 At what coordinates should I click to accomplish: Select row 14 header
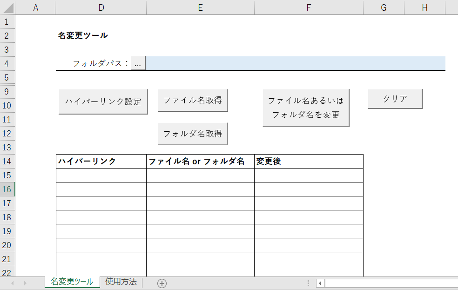pos(7,161)
